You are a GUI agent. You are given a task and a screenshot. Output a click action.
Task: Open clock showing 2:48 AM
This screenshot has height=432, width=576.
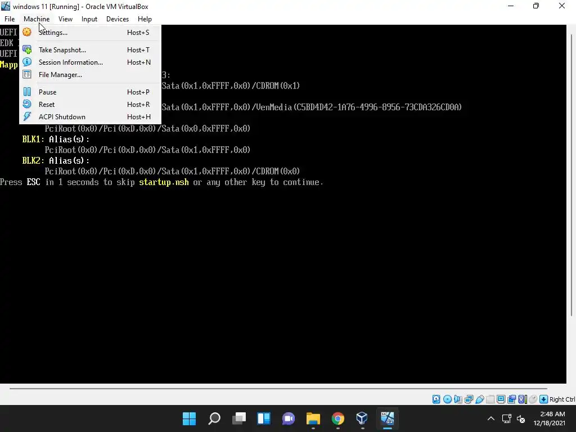[x=550, y=418]
